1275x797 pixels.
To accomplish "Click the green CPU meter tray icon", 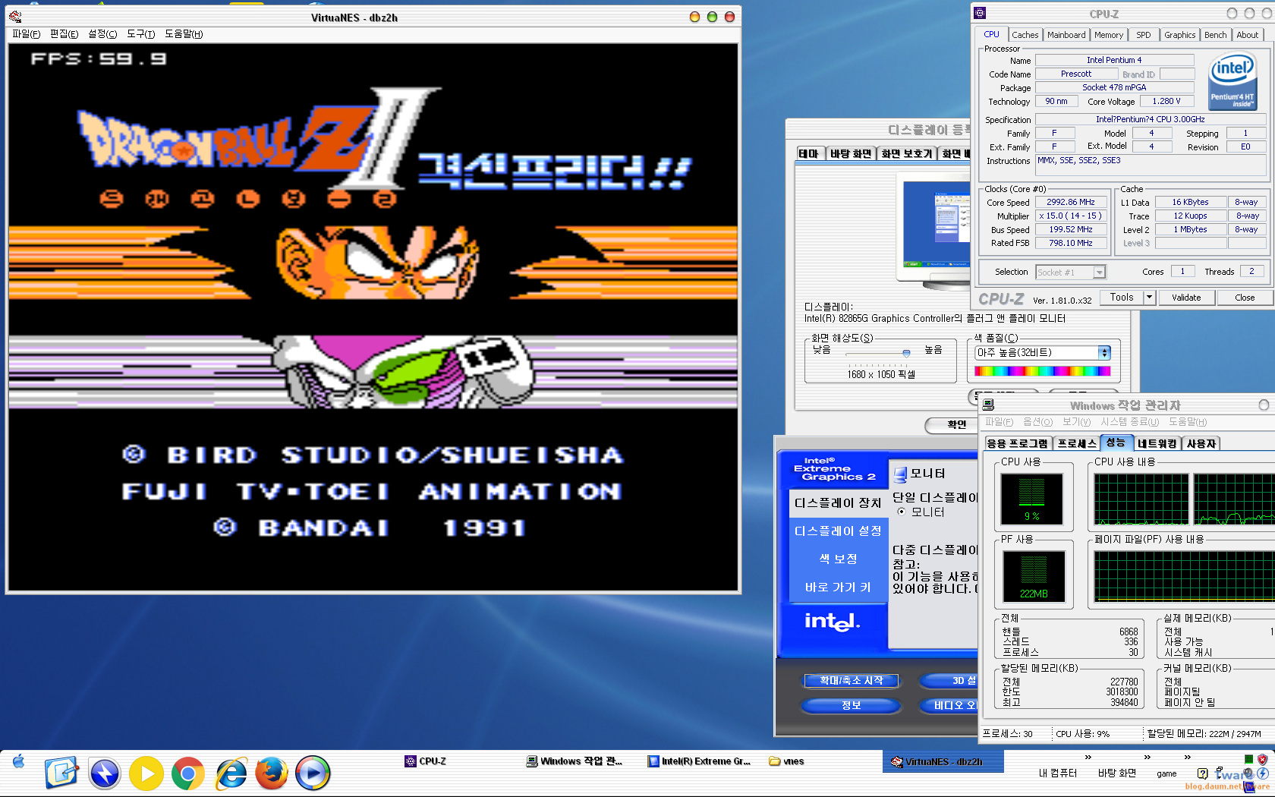I will (x=1248, y=759).
